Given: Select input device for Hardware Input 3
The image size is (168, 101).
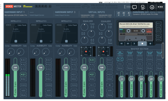Looking at the screenshot, I should pyautogui.click(x=62, y=15).
